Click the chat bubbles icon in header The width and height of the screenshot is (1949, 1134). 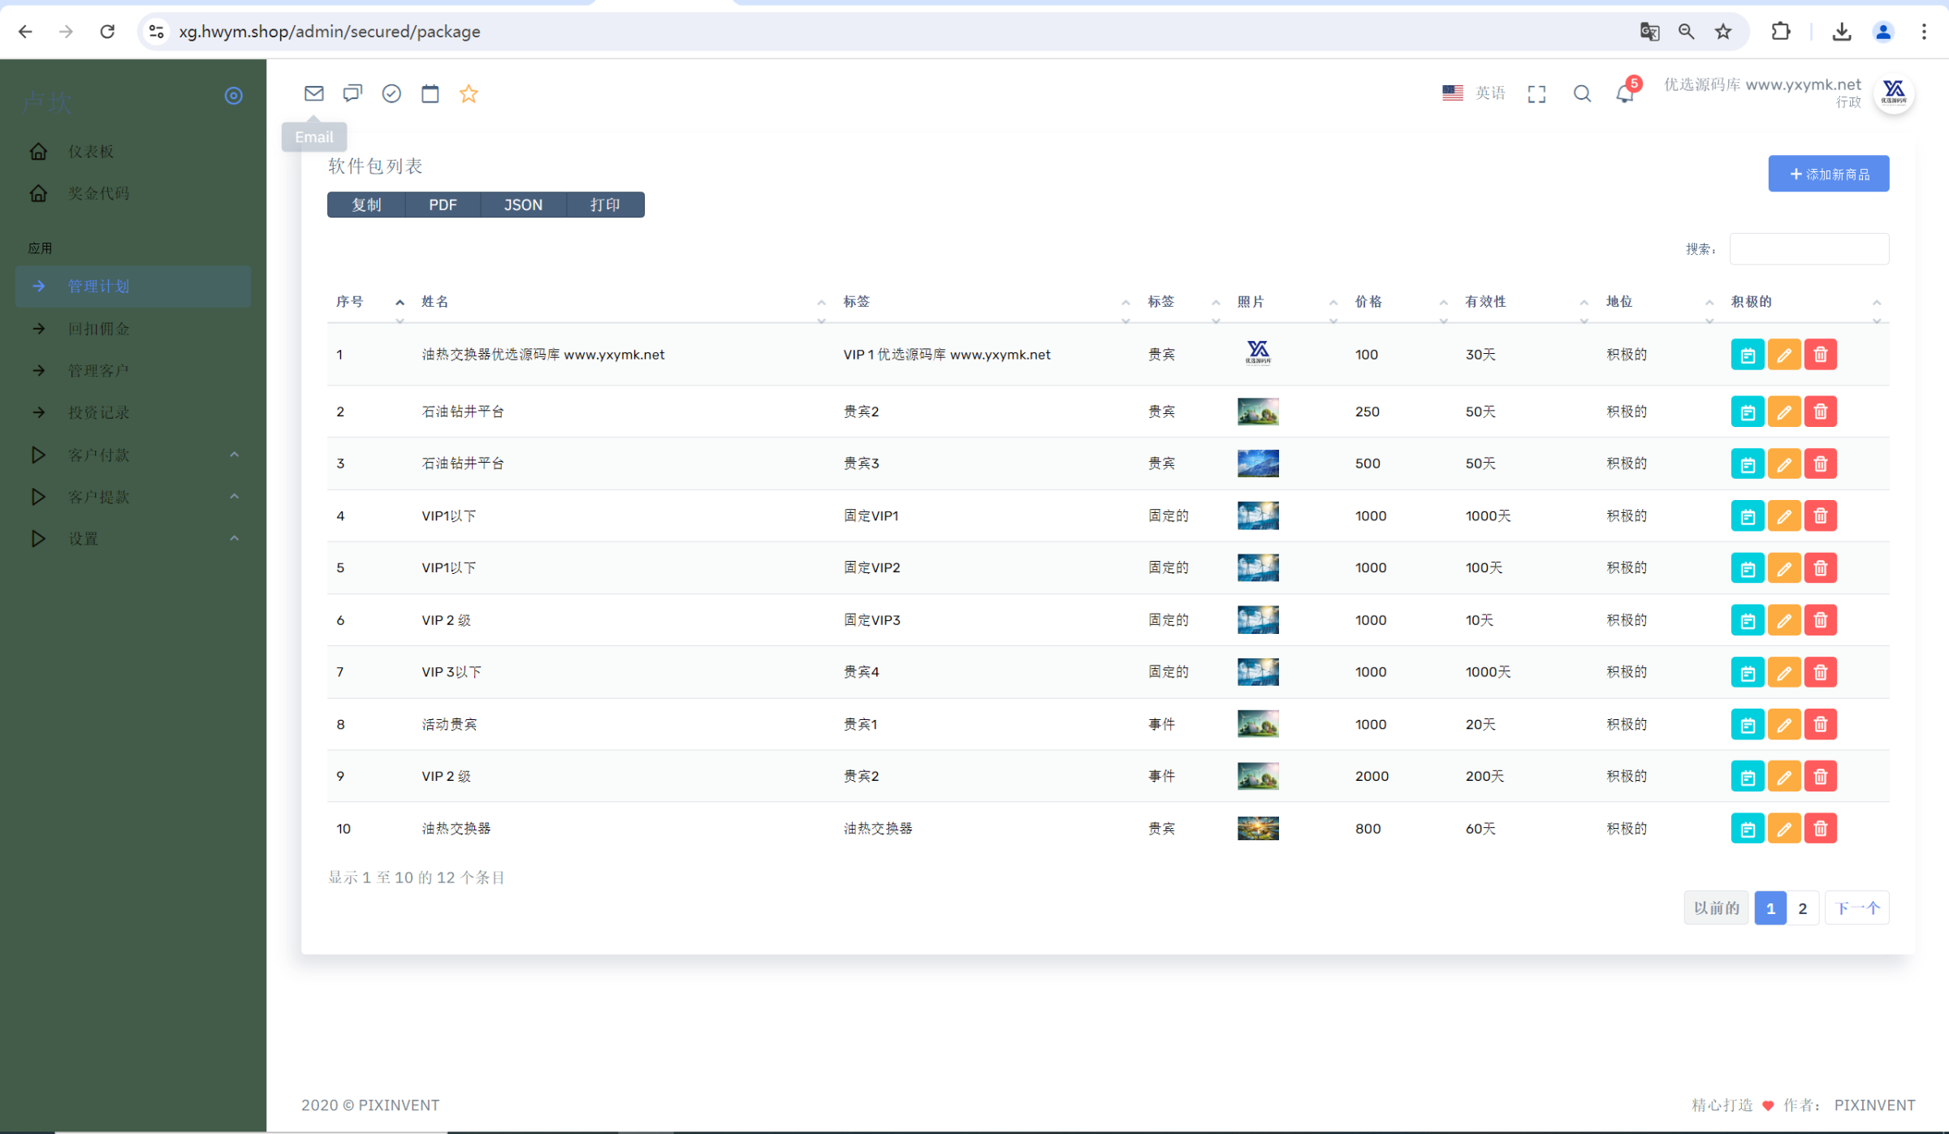[352, 93]
